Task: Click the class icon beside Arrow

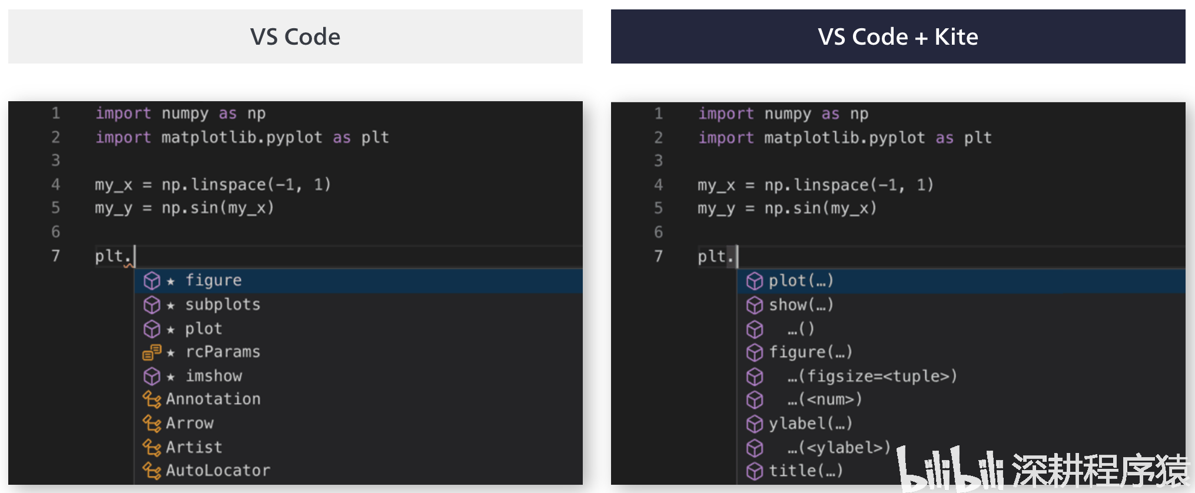Action: pyautogui.click(x=152, y=424)
